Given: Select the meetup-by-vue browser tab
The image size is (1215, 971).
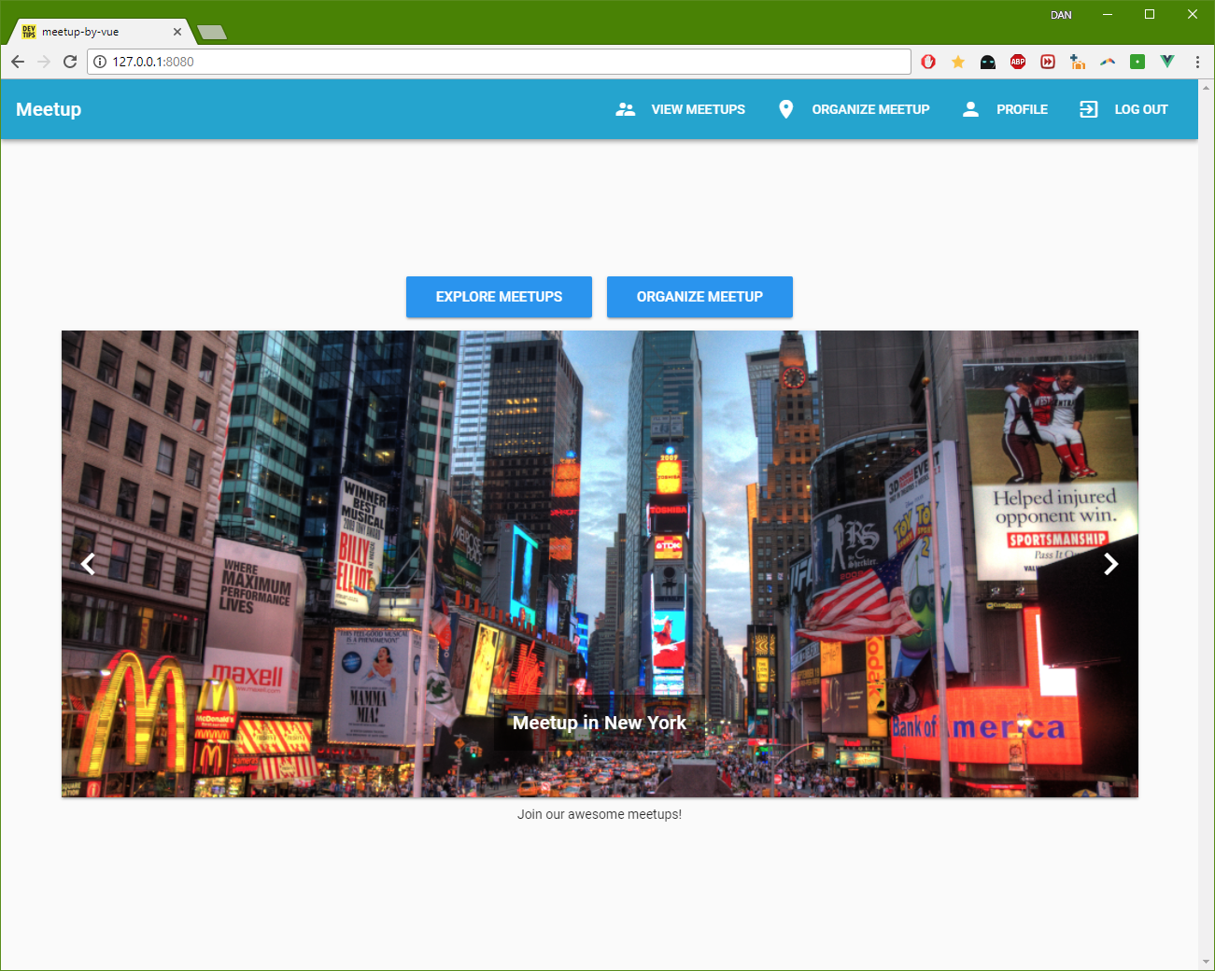Looking at the screenshot, I should [101, 32].
